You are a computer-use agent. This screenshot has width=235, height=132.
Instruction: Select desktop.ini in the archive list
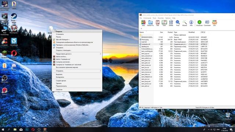[x=145, y=47]
